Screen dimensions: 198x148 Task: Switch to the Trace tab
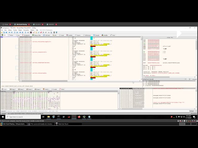click(x=113, y=35)
